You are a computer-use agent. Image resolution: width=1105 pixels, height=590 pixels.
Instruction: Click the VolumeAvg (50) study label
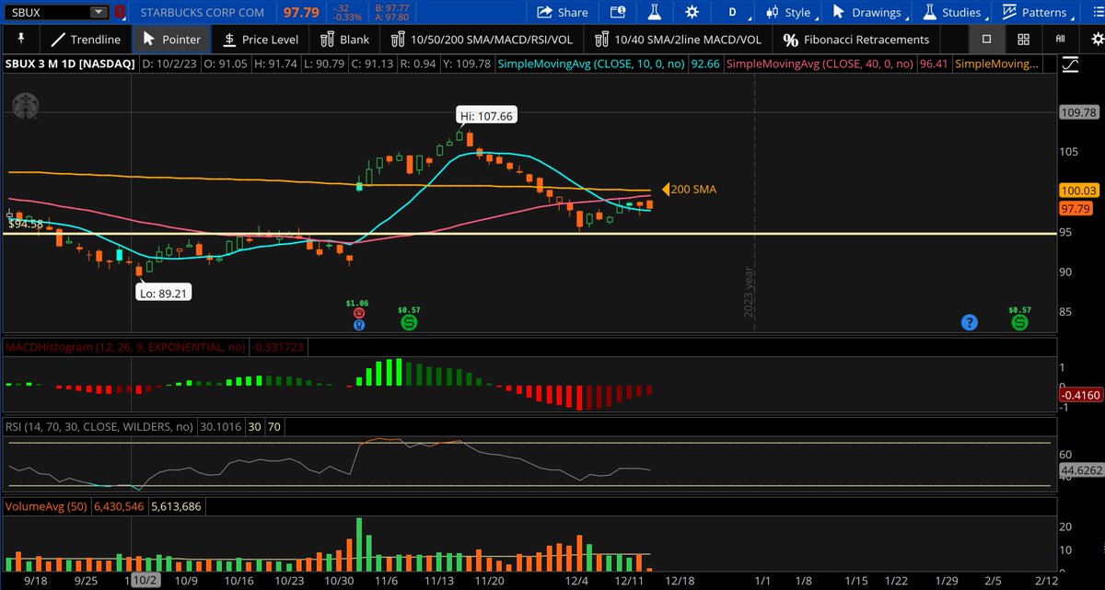[x=47, y=506]
